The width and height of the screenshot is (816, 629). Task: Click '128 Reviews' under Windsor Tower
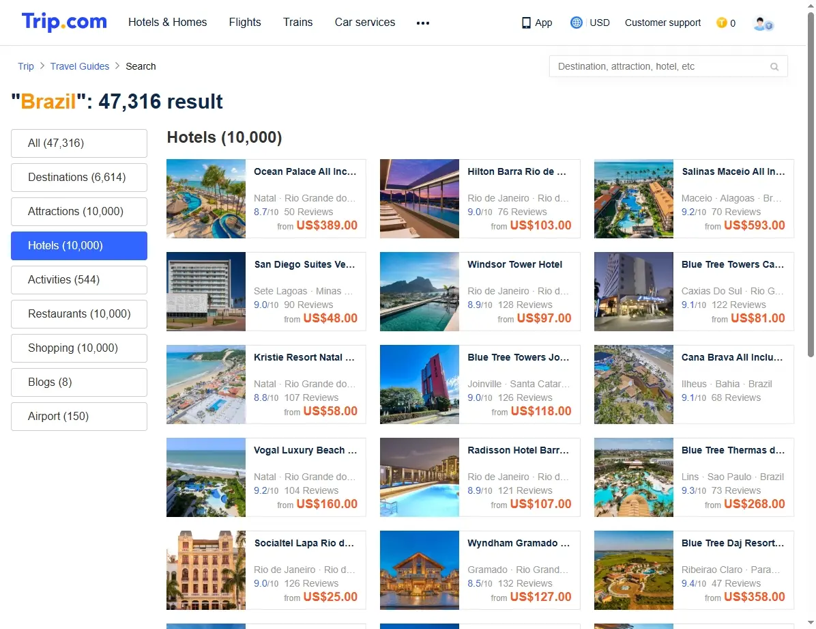click(525, 305)
